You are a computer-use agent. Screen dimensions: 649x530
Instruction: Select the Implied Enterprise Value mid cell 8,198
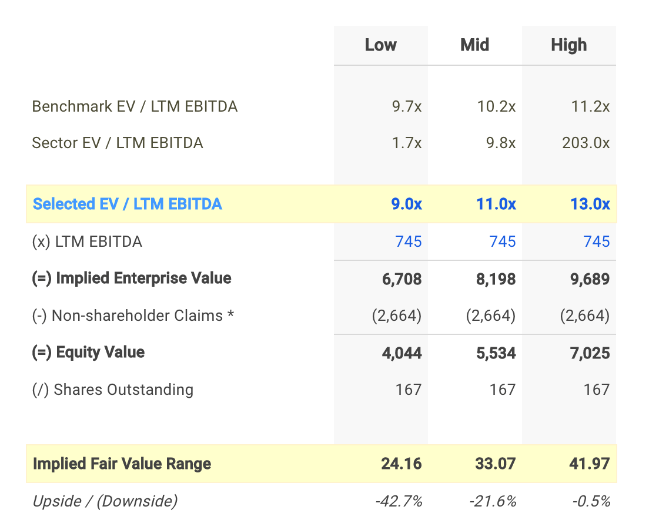[x=496, y=279]
